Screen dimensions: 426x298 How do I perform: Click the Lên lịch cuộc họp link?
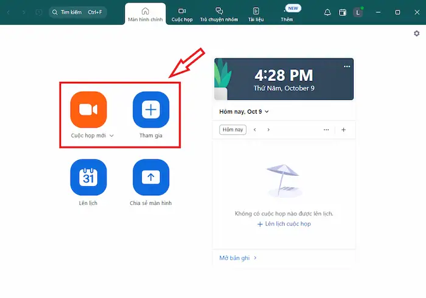(x=284, y=224)
